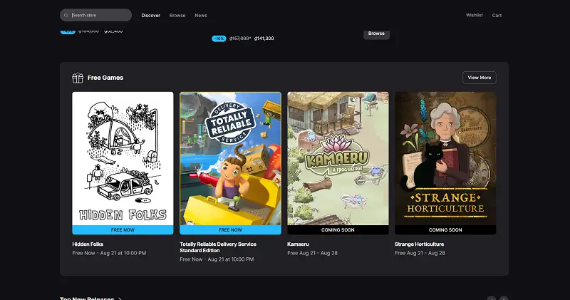
Task: Go to the News tab
Action: coord(201,15)
